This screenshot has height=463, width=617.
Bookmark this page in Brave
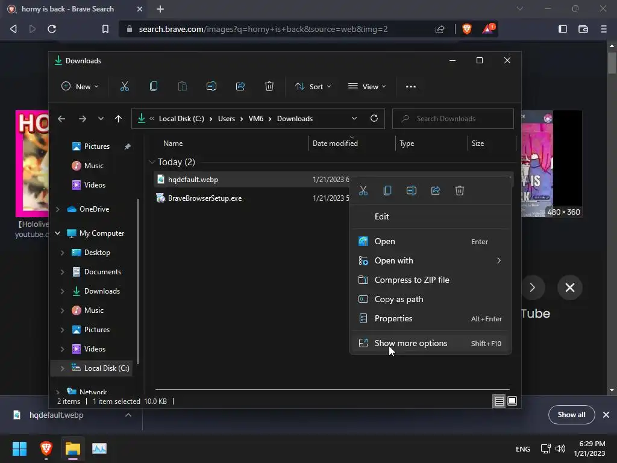click(105, 29)
